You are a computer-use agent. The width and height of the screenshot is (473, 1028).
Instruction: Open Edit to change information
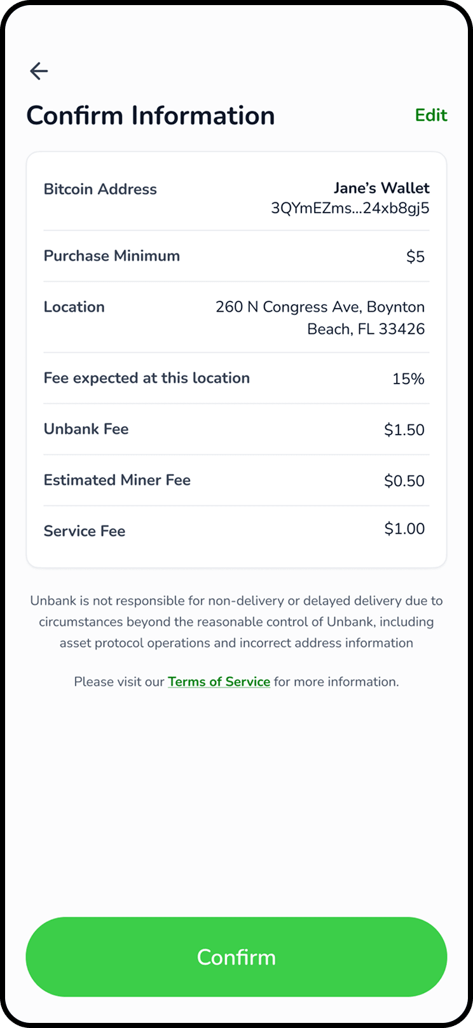click(x=431, y=115)
